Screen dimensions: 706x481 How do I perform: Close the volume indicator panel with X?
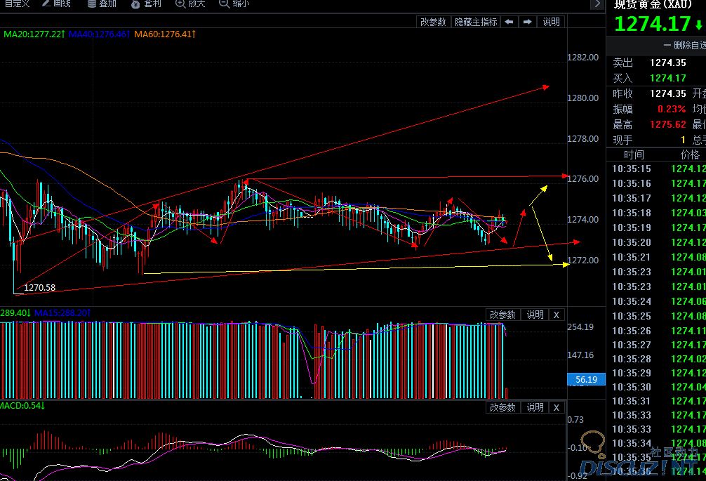[x=556, y=315]
